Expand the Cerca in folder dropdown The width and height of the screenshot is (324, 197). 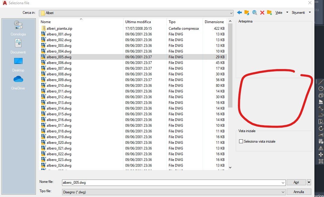tap(231, 13)
